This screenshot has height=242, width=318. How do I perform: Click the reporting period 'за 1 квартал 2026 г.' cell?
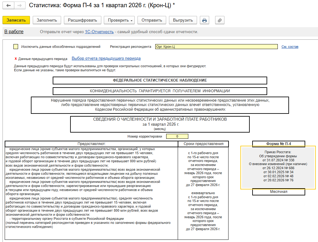[x=160, y=124]
